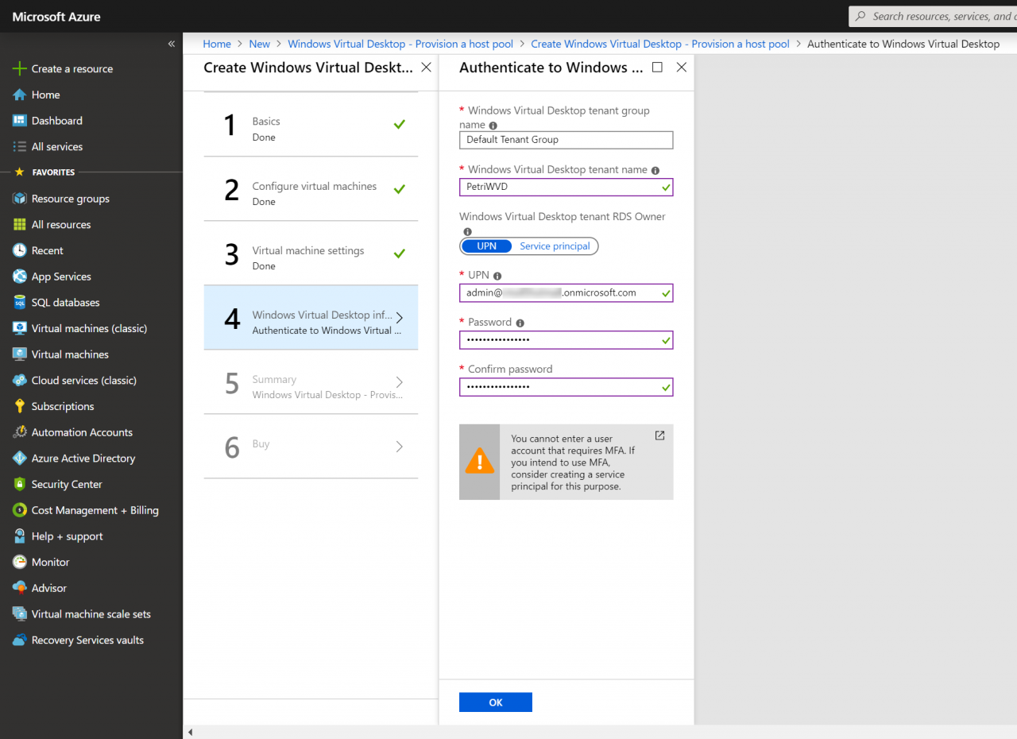The image size is (1017, 739).
Task: Open step 1 Basics
Action: (x=311, y=125)
